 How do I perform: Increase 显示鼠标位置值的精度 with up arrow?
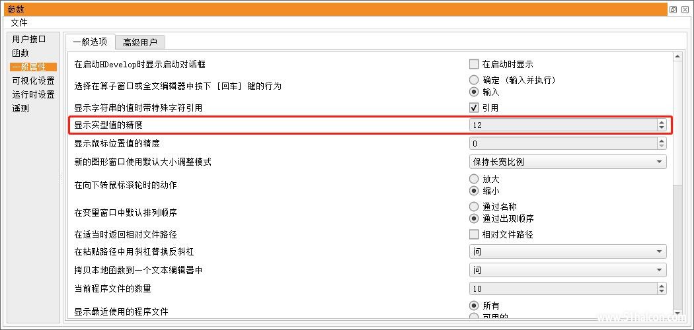pyautogui.click(x=662, y=141)
